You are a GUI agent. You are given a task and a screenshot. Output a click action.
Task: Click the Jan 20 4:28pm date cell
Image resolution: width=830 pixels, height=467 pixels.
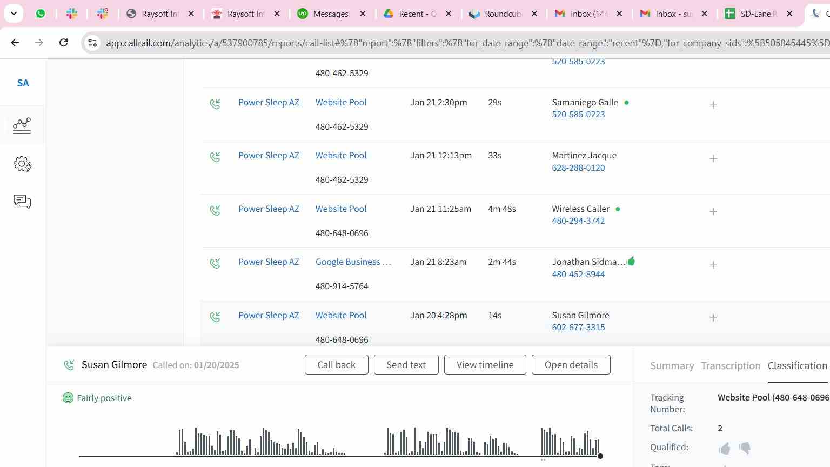[438, 315]
